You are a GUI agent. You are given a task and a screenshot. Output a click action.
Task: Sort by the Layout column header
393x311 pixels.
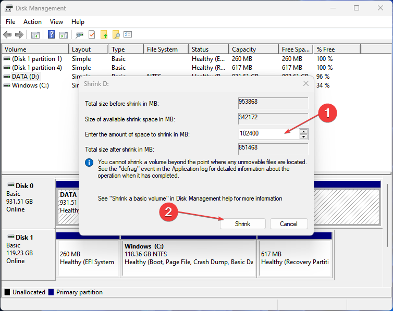(x=89, y=49)
